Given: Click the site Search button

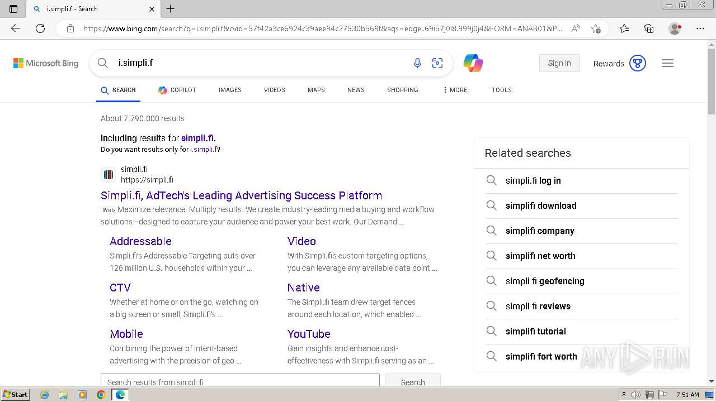Looking at the screenshot, I should coord(413,381).
